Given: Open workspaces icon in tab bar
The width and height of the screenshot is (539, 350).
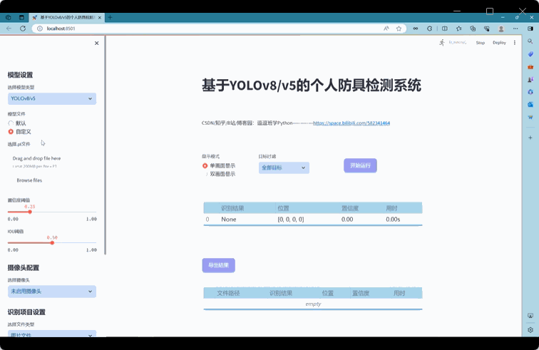Looking at the screenshot, I should point(9,17).
